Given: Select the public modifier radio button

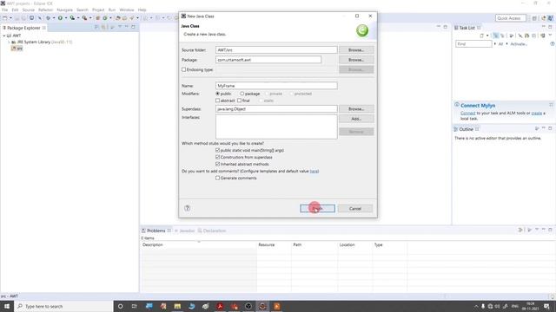Looking at the screenshot, I should tap(218, 94).
